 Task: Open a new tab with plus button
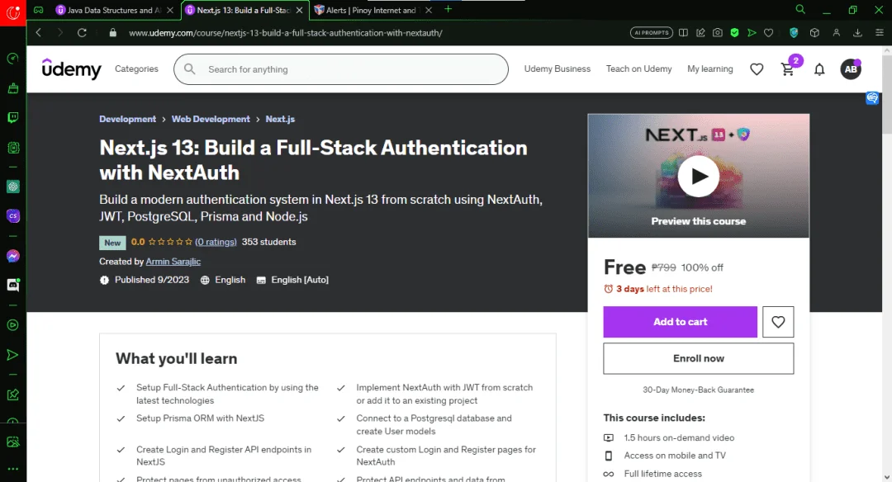click(448, 9)
